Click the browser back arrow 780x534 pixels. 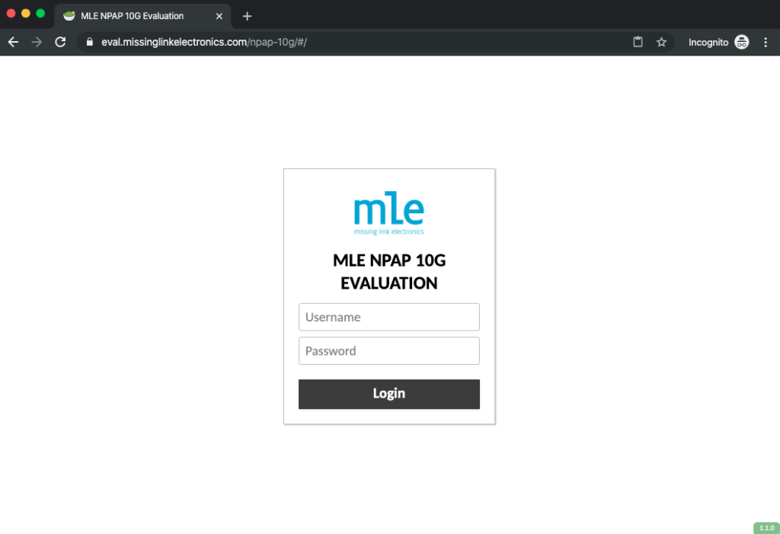point(13,43)
